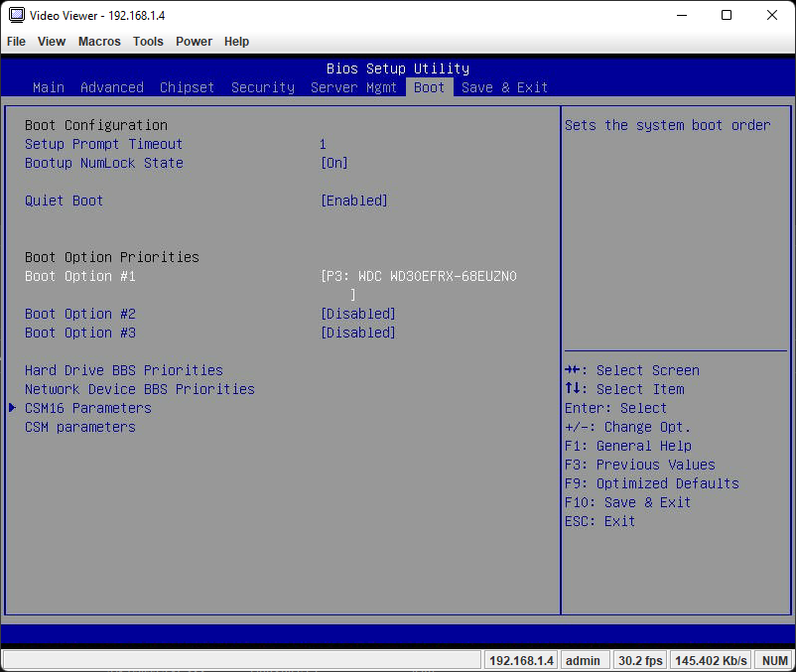Open Boot Option #2 [Disabled] value
796x672 pixels.
click(x=358, y=314)
